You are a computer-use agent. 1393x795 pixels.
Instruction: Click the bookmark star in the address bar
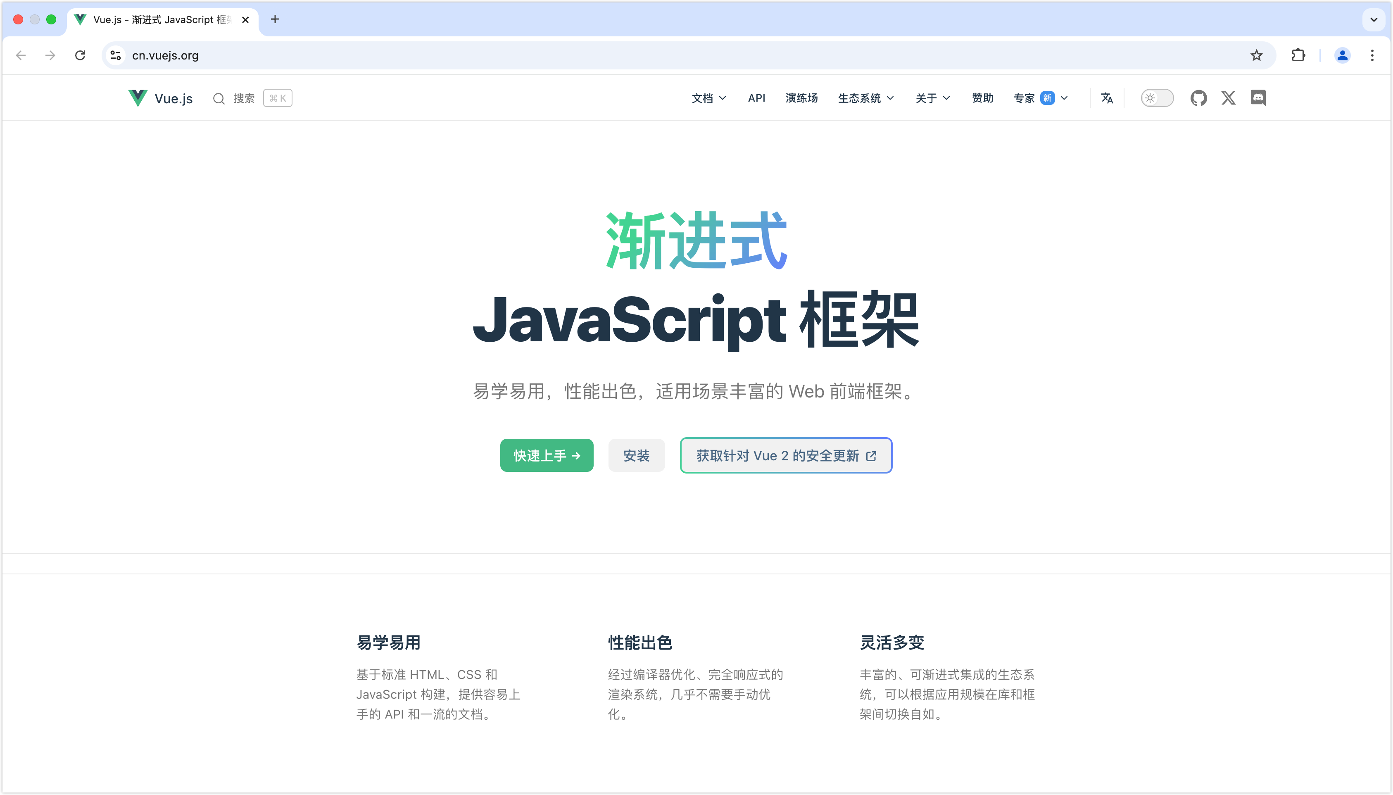click(1257, 55)
